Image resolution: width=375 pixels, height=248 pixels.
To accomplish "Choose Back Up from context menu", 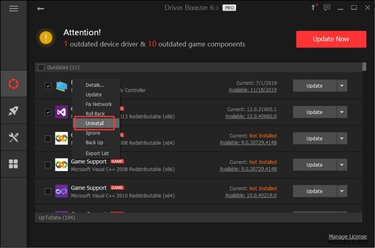I will coord(95,143).
